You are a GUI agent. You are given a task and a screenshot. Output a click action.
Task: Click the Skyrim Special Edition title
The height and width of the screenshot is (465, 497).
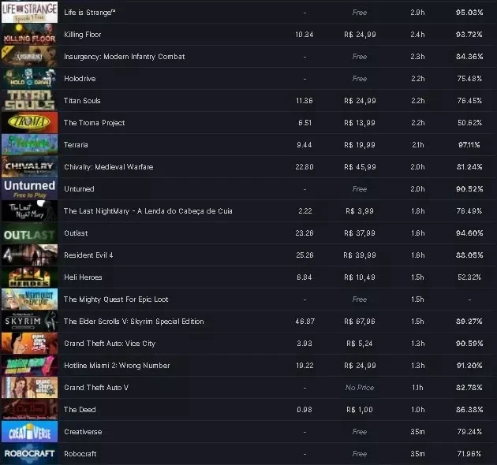coord(134,322)
